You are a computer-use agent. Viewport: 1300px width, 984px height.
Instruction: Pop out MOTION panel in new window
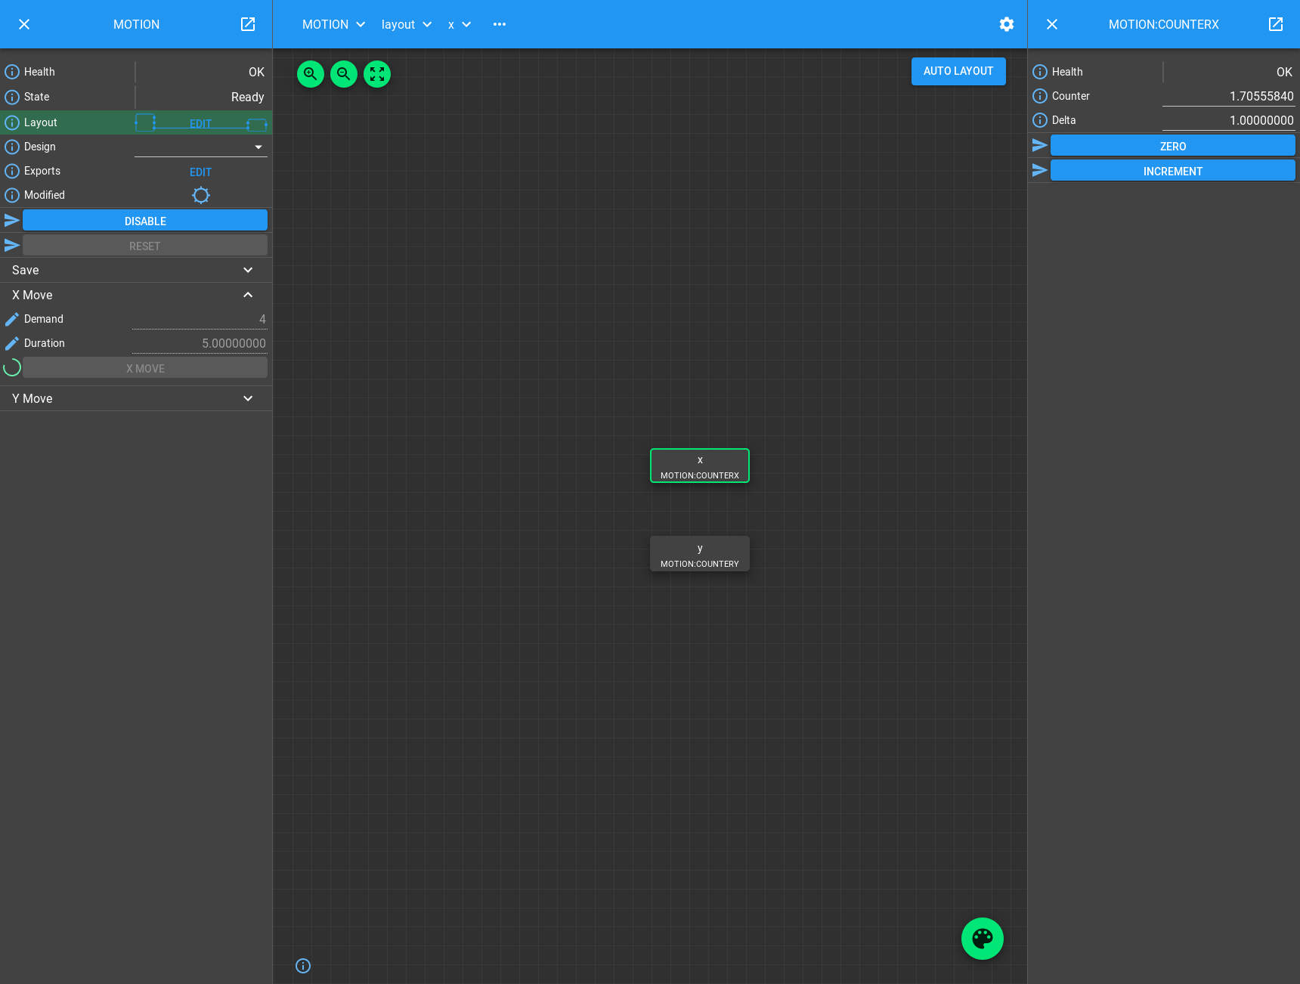(x=248, y=24)
